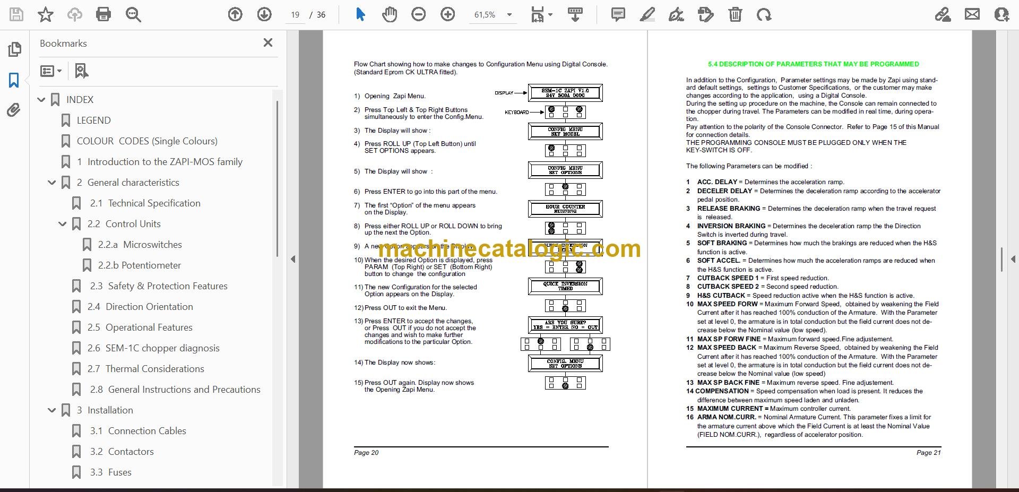Rotate the page view
1019x492 pixels.
tap(764, 14)
